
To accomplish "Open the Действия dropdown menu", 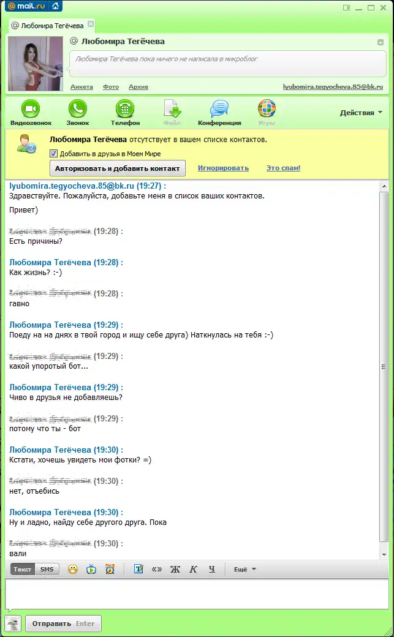I will coord(361,113).
